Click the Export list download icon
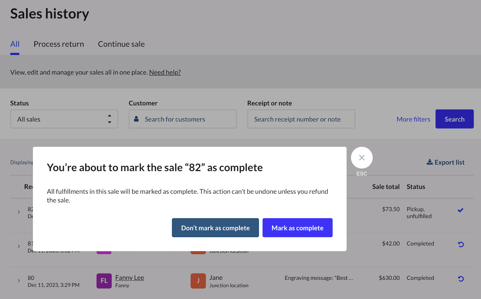Viewport: 481px width, 299px height. pyautogui.click(x=429, y=162)
